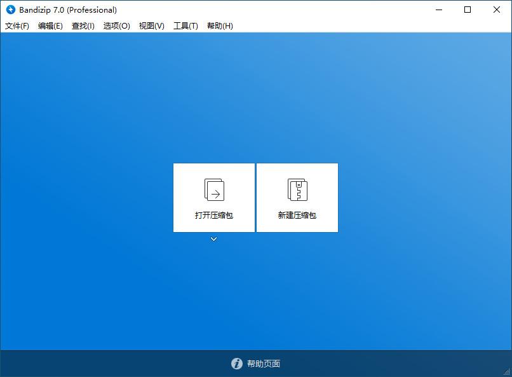Viewport: 512px width, 377px height.
Task: Open the 视图 menu
Action: point(151,26)
